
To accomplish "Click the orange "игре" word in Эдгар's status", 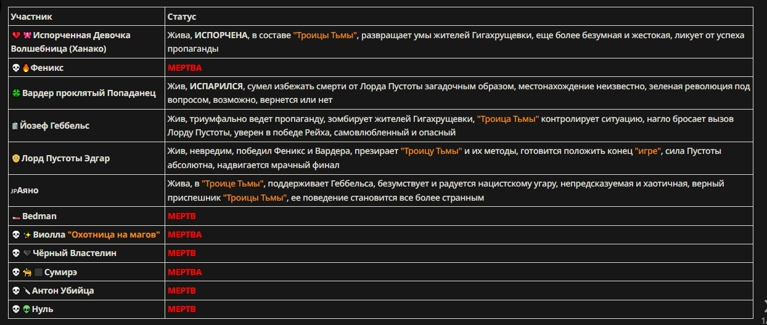I will coord(649,151).
